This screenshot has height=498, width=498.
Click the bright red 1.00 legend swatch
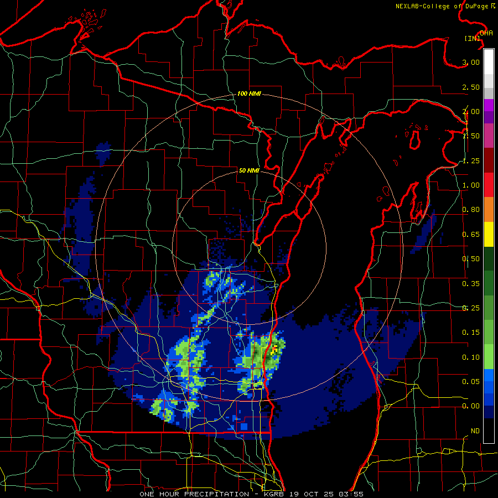click(489, 185)
